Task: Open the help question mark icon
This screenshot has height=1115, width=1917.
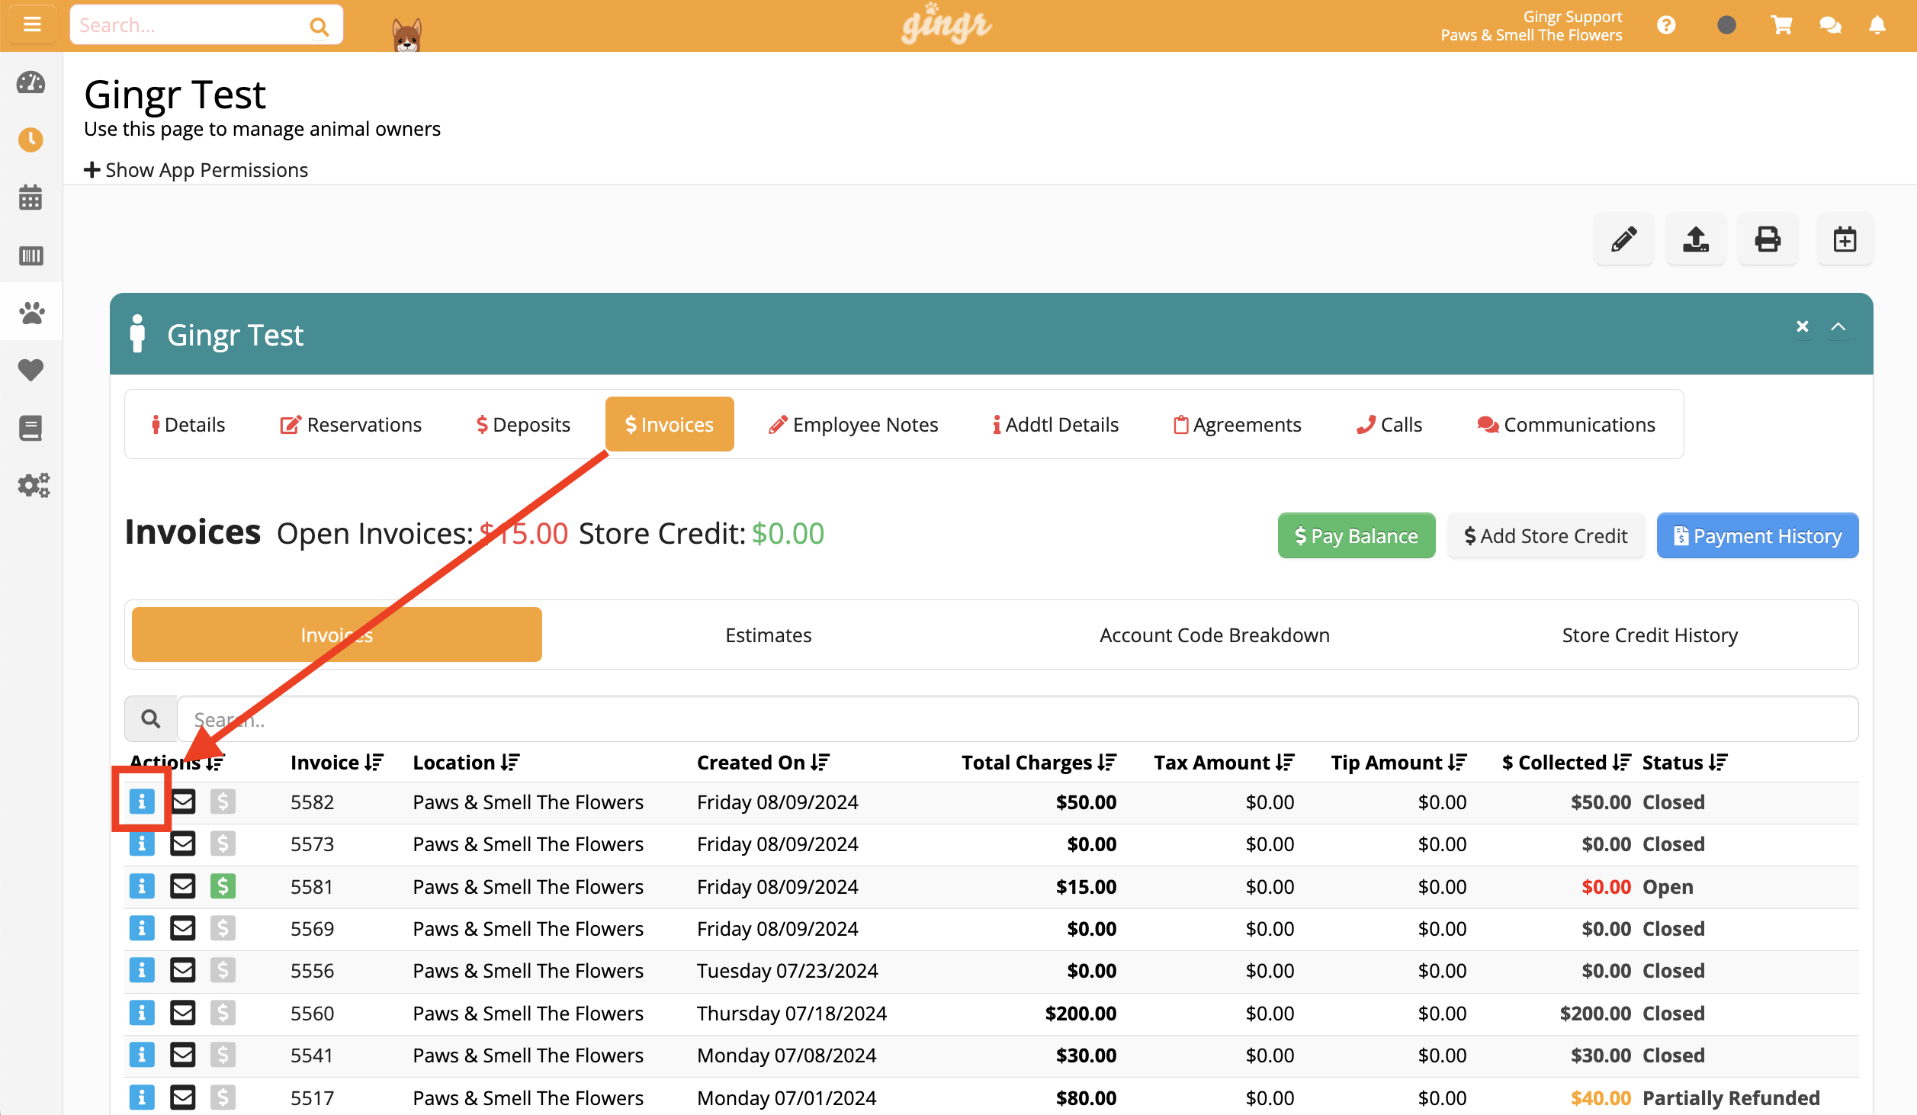Action: click(x=1666, y=25)
